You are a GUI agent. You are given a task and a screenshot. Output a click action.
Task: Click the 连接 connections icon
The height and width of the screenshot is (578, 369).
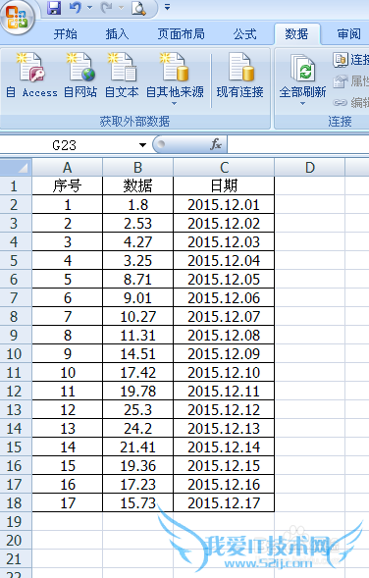[x=341, y=59]
